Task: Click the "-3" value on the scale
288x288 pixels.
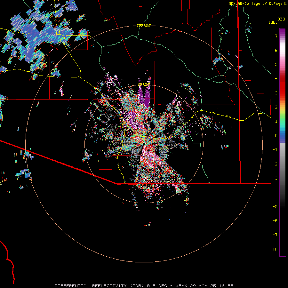Action: pos(275,178)
